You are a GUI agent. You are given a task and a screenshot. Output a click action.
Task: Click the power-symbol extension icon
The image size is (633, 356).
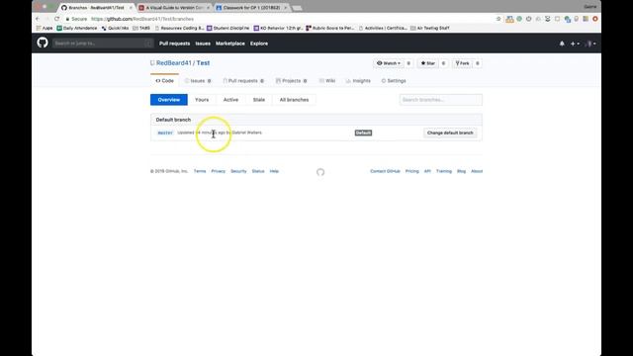(528, 19)
